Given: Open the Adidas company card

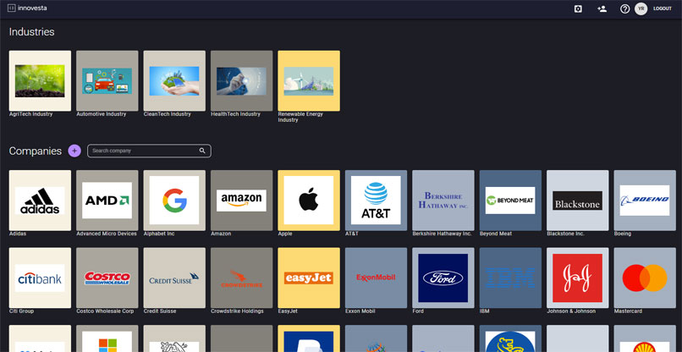Looking at the screenshot, I should (40, 201).
